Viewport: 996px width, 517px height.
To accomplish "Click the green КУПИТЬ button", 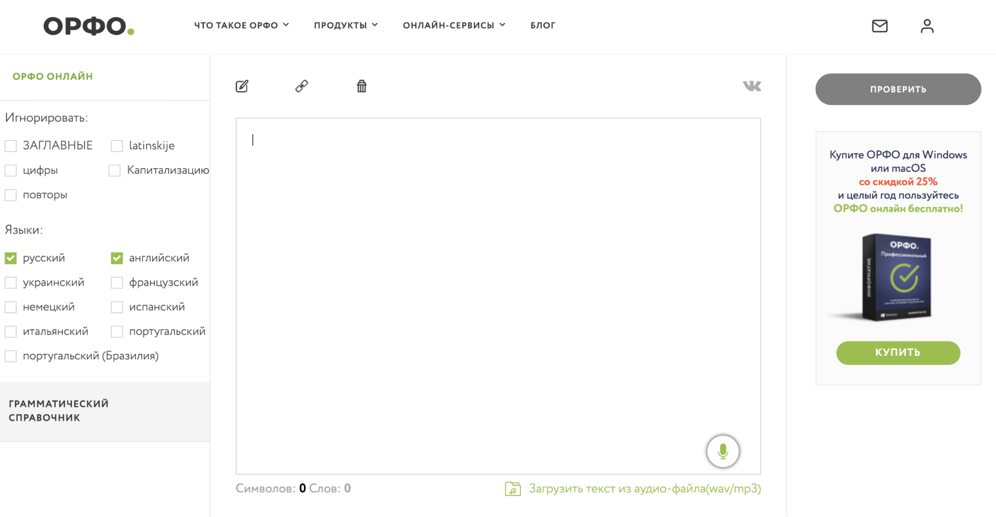I will pos(898,353).
